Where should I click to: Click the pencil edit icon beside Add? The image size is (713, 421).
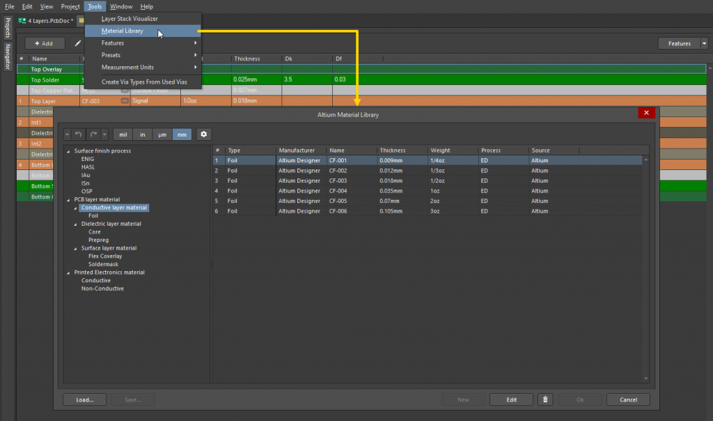(x=78, y=43)
